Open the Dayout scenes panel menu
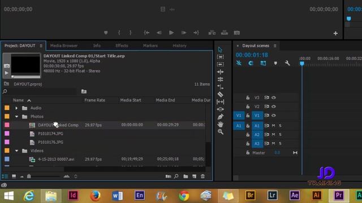This screenshot has height=203, width=362. tap(275, 46)
